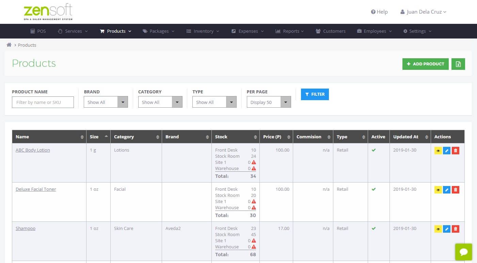The height and width of the screenshot is (263, 477).
Task: Click Site 1 warning icon for Deluxe Facial Toner
Action: 254,201
